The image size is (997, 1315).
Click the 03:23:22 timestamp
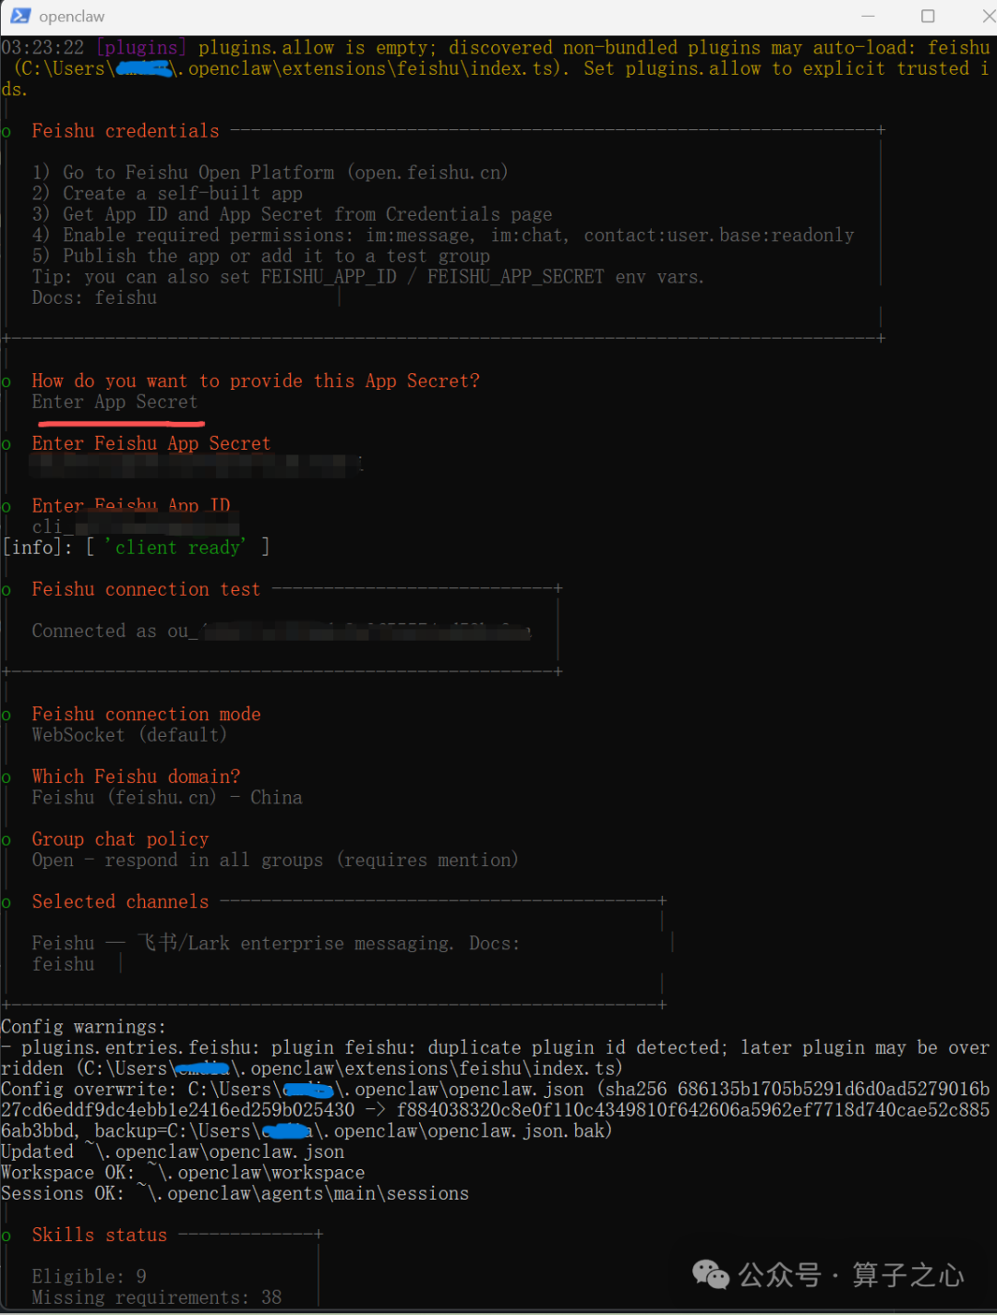tap(42, 47)
